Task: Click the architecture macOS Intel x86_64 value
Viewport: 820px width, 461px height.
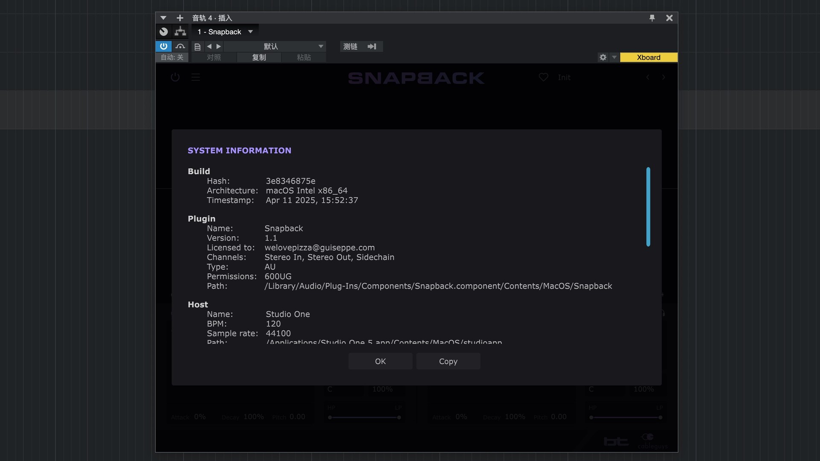Action: tap(307, 191)
